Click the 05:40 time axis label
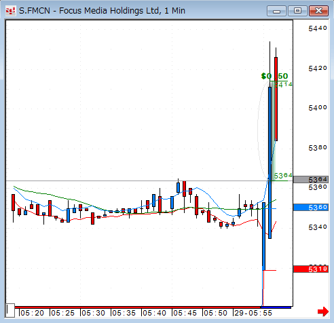334x323 pixels. [154, 313]
